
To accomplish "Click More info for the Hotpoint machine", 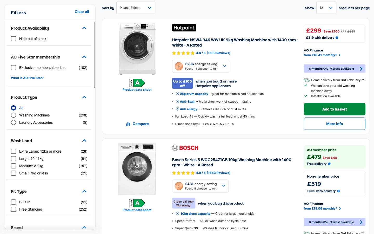I will [x=335, y=124].
